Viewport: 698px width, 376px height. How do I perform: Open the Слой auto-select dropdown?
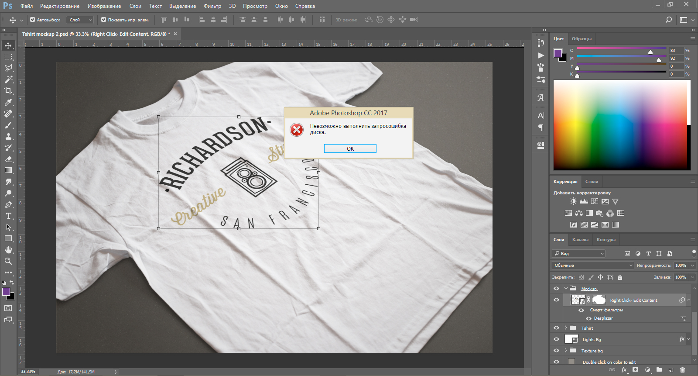tap(80, 20)
